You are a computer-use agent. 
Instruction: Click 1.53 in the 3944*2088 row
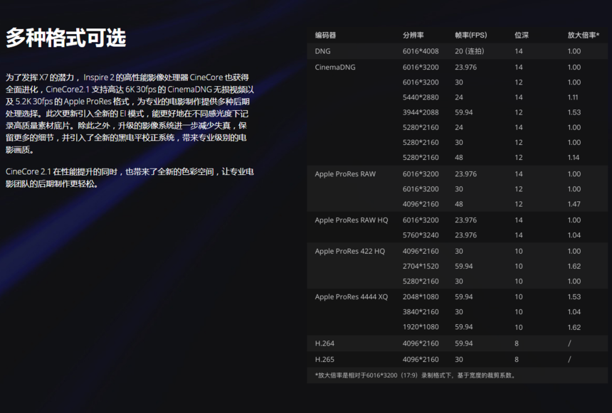pos(574,112)
